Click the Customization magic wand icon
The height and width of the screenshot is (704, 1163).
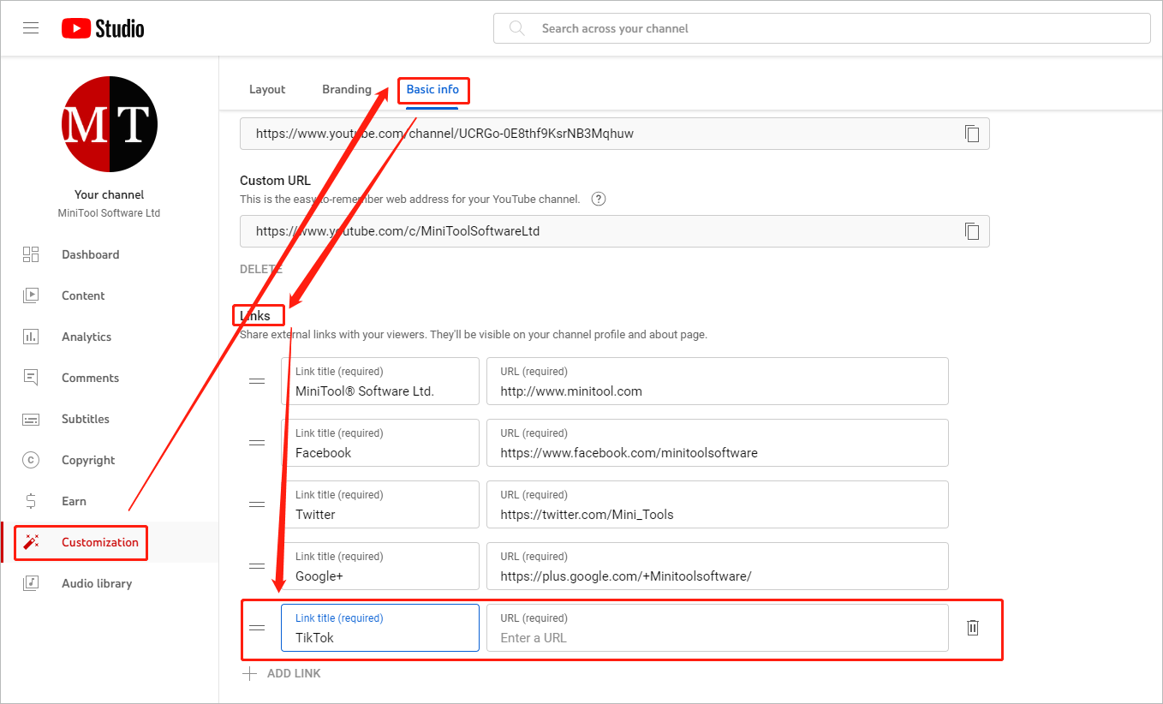(31, 542)
